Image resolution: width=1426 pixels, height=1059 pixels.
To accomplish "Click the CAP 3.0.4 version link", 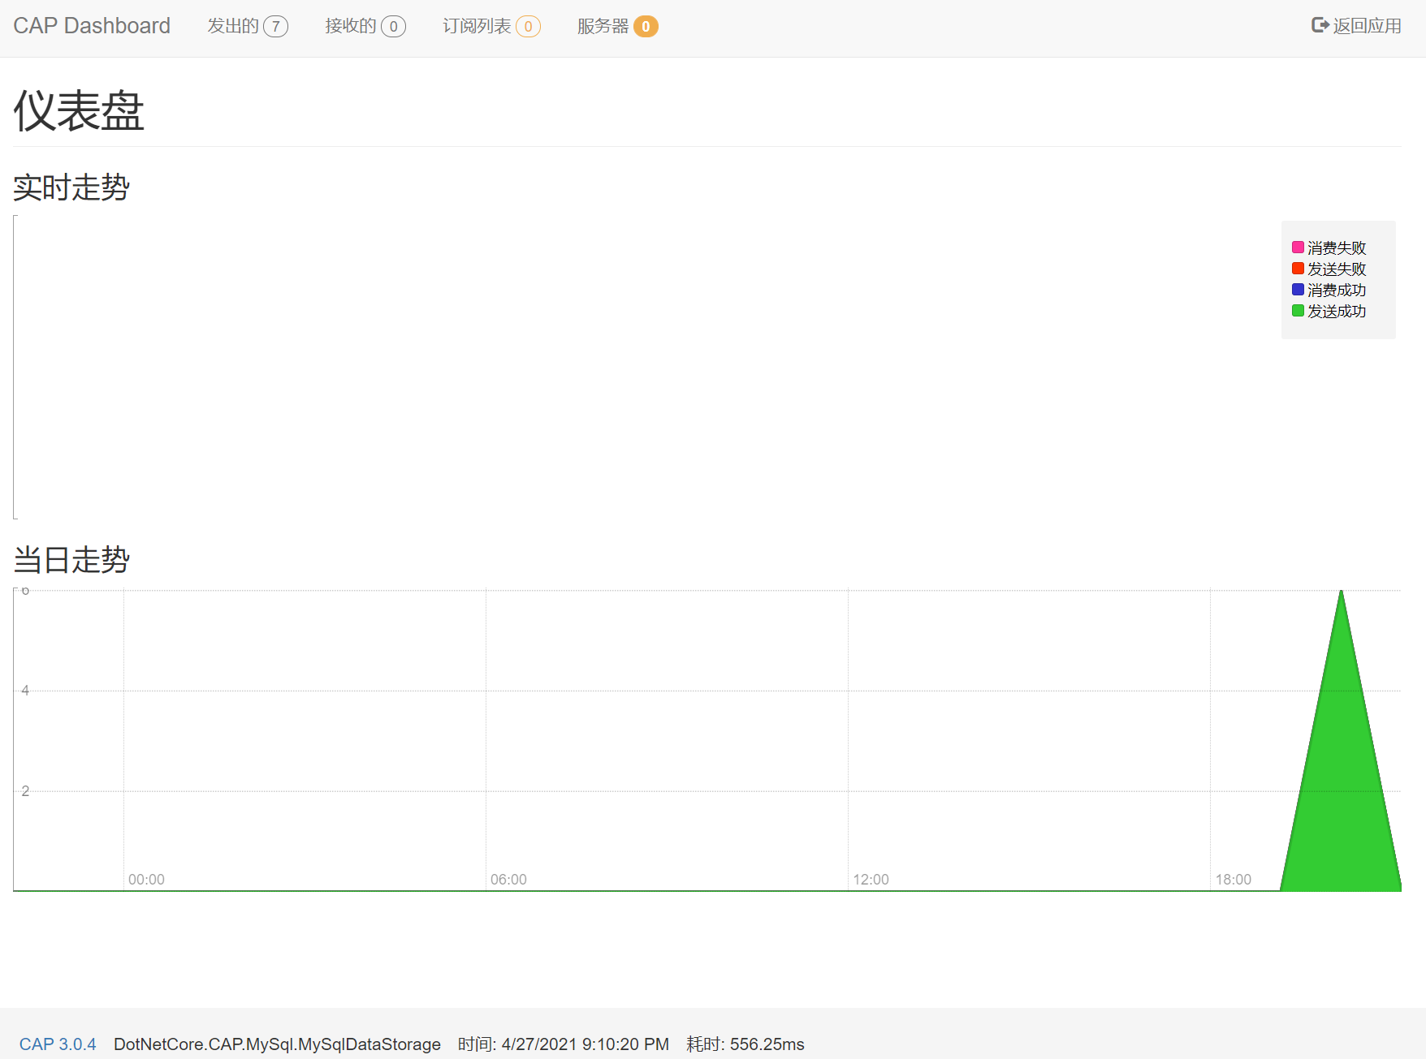I will (58, 1044).
